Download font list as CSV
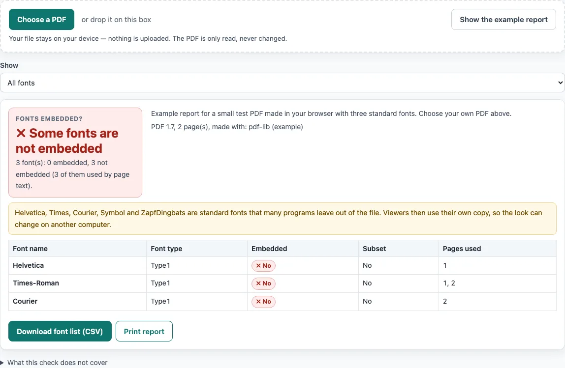Image resolution: width=565 pixels, height=368 pixels. point(60,331)
